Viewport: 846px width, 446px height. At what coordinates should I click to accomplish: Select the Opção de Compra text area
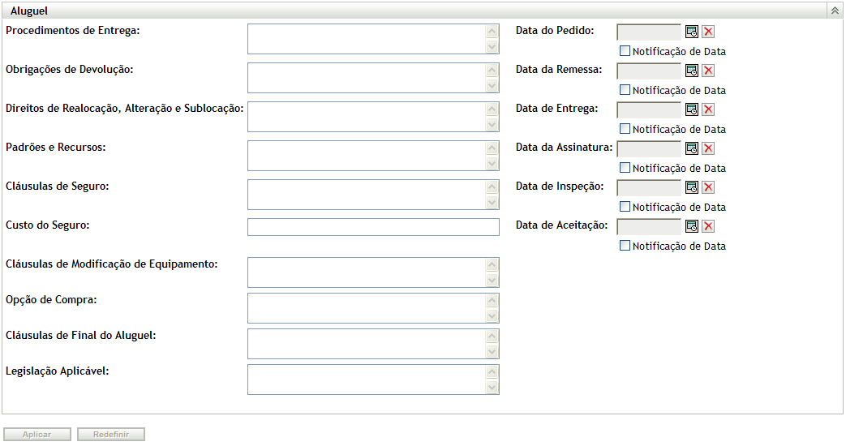pos(365,308)
